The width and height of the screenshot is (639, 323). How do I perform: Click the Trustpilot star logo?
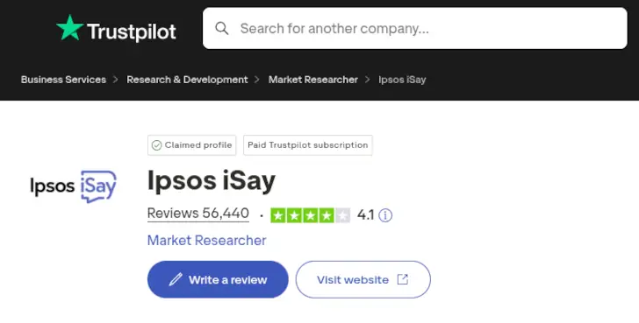pyautogui.click(x=70, y=28)
